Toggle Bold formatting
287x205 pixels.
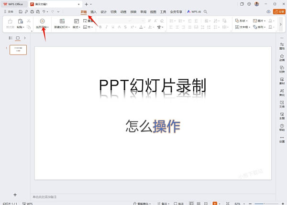tap(100, 27)
